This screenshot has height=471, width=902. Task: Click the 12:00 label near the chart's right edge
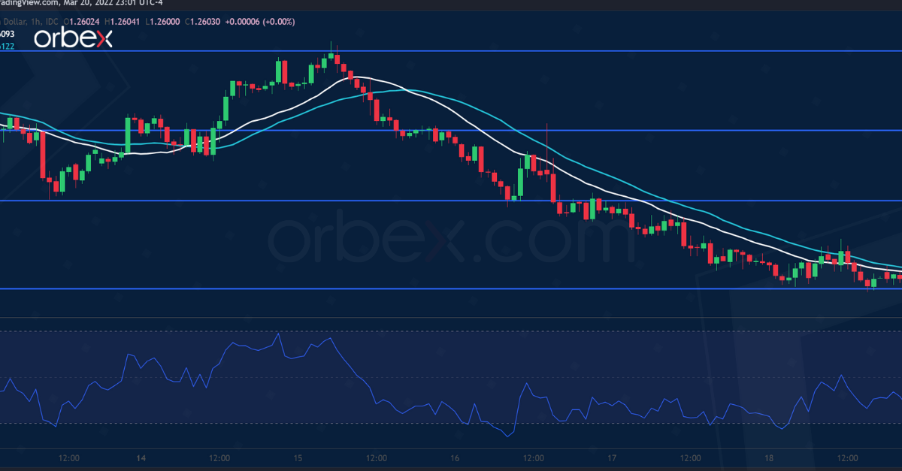tap(846, 457)
